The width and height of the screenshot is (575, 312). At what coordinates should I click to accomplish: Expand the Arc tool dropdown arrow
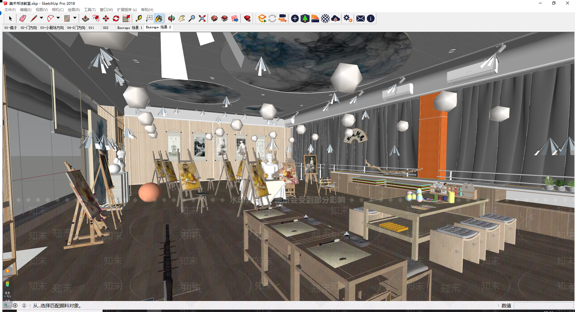tap(58, 18)
